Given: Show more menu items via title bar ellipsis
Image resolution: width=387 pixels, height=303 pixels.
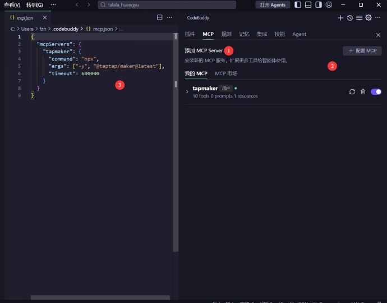Looking at the screenshot, I should coord(53,4).
